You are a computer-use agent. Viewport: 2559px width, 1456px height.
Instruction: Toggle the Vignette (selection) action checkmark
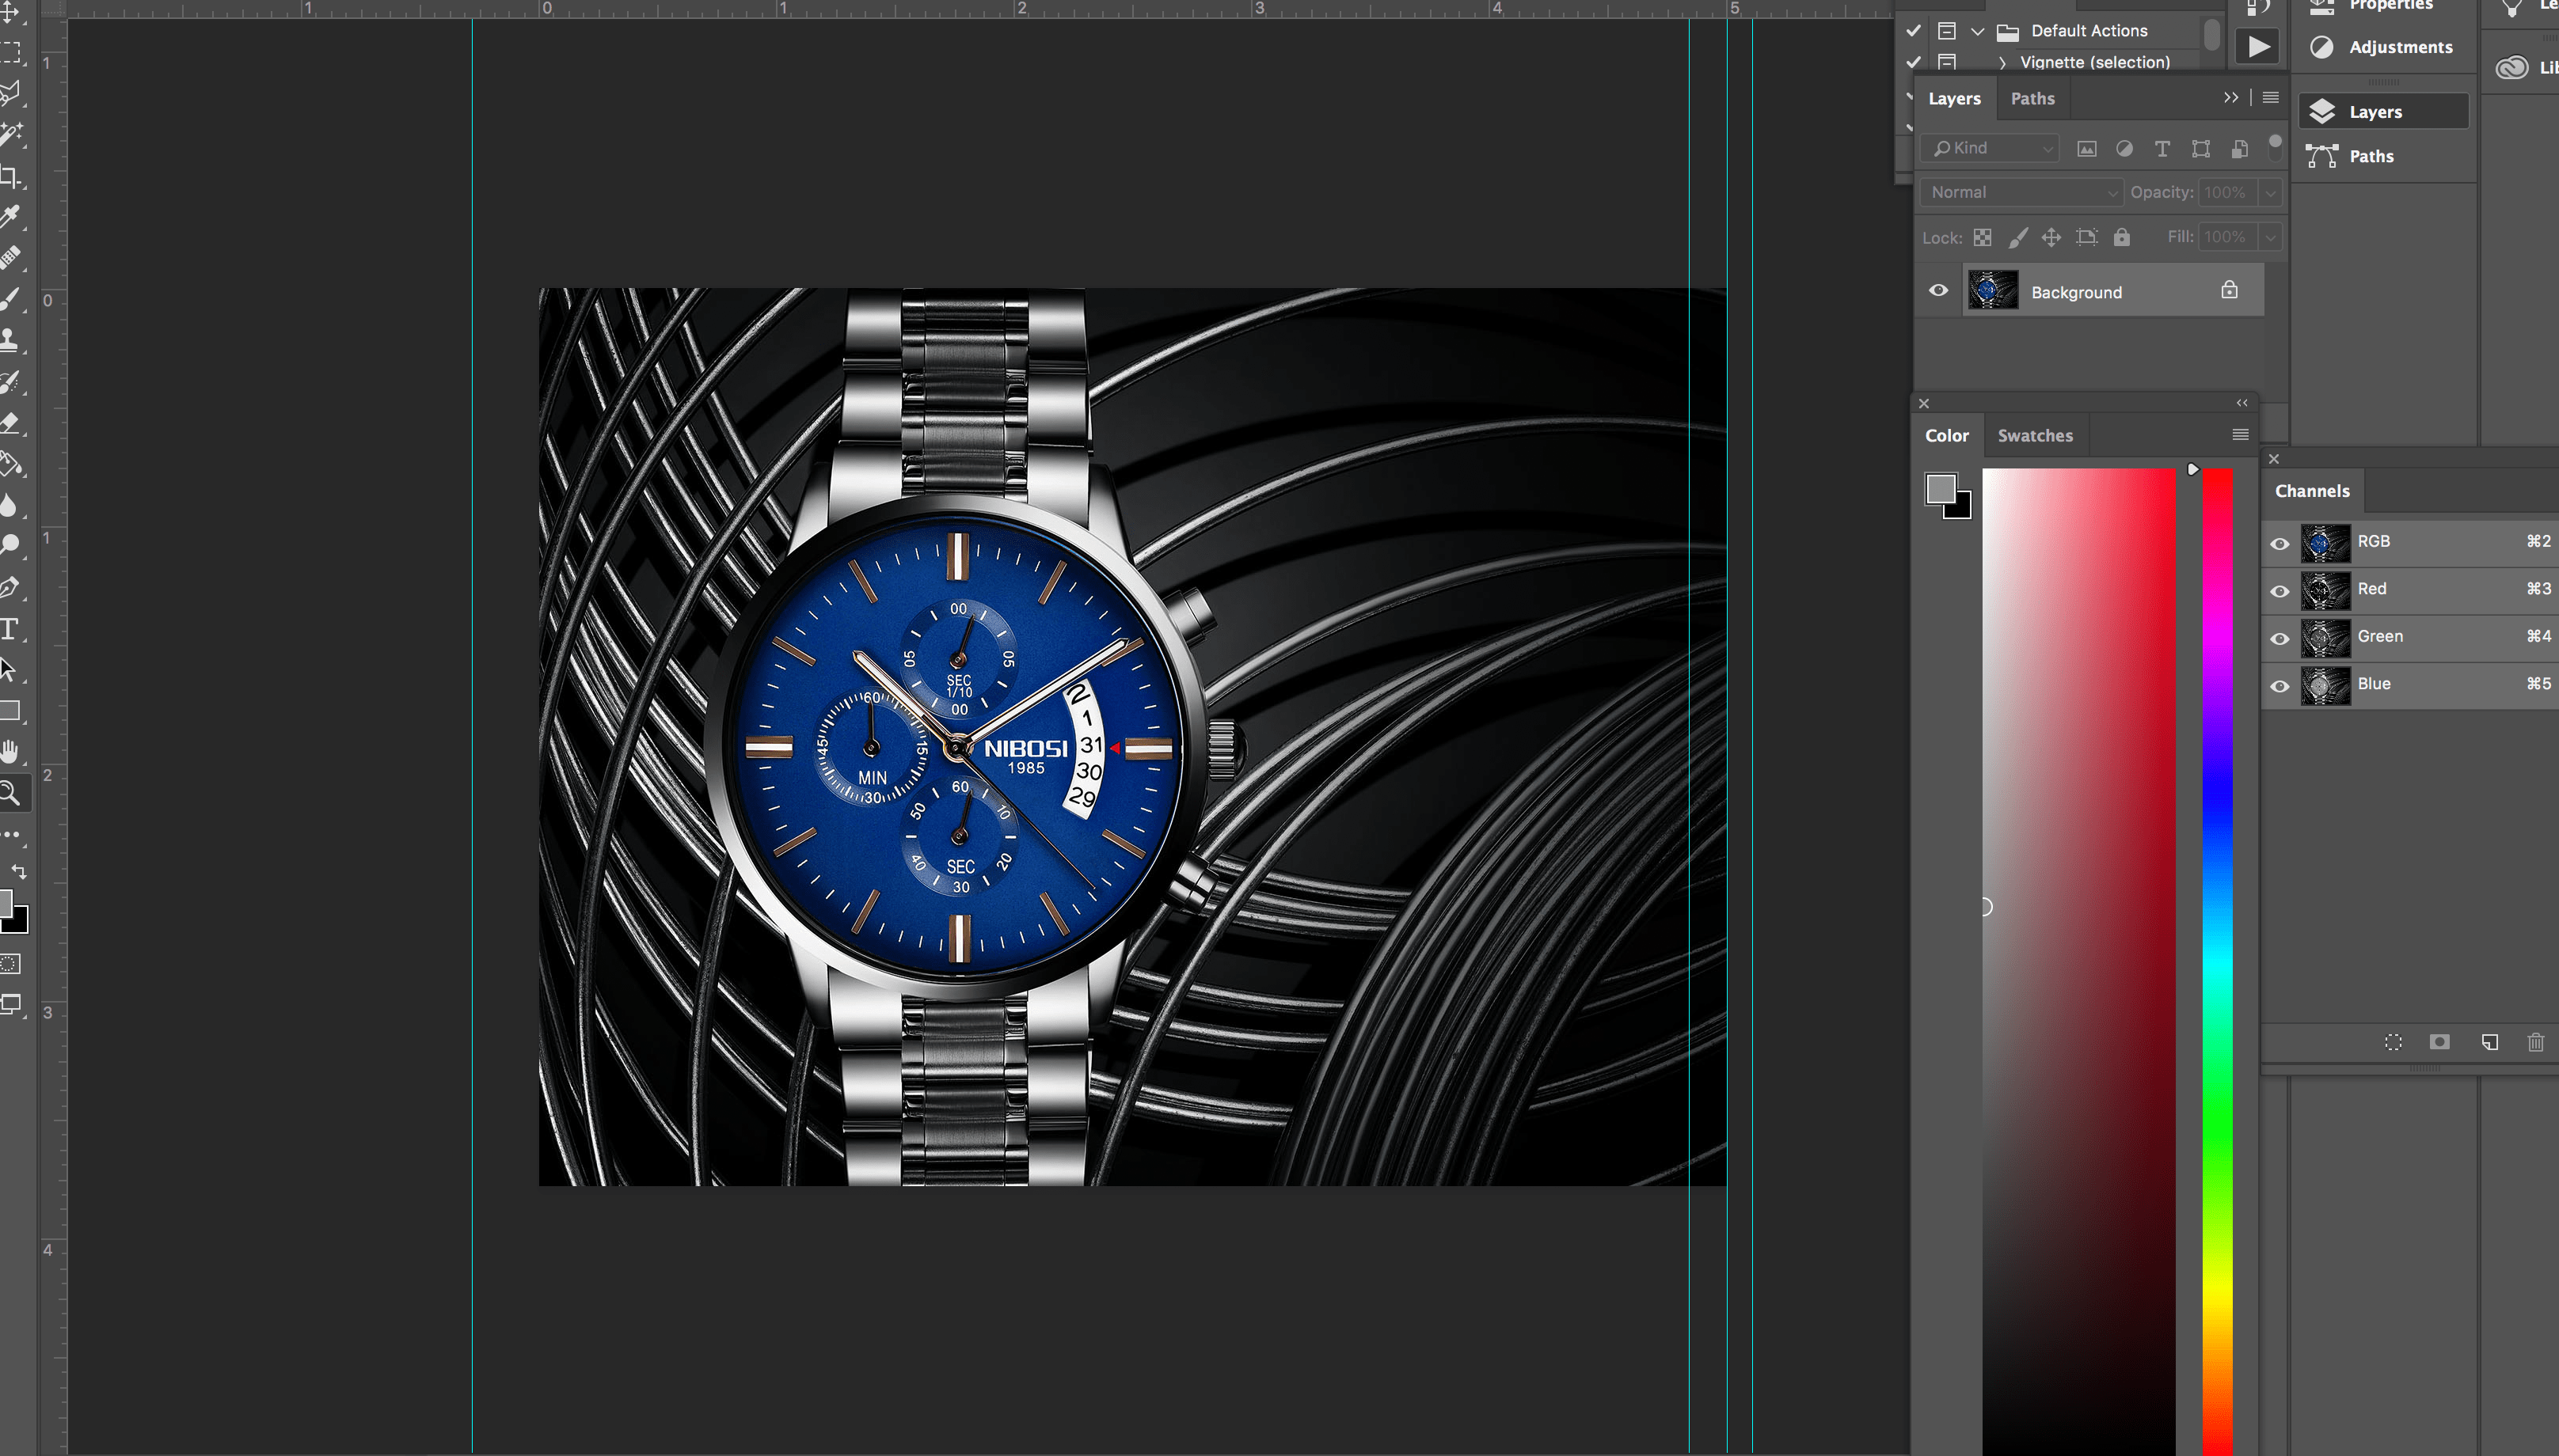[x=1914, y=62]
